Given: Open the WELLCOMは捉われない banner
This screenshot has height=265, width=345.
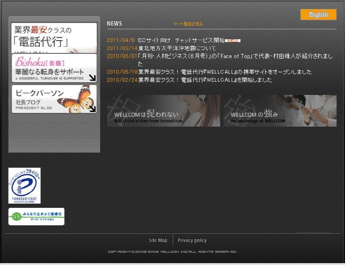Looking at the screenshot, I should [164, 111].
